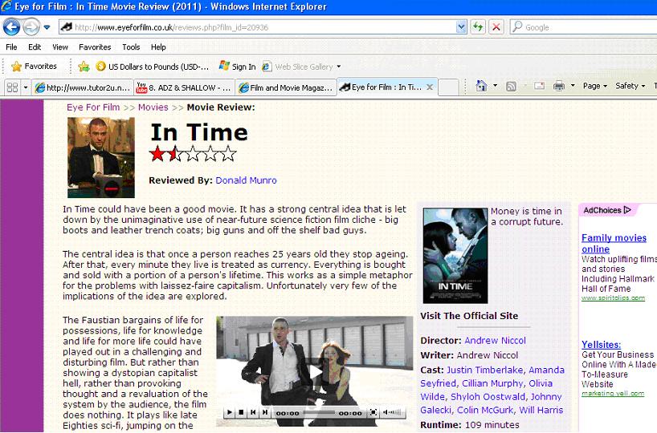
Task: Open the View menu
Action: tap(60, 47)
